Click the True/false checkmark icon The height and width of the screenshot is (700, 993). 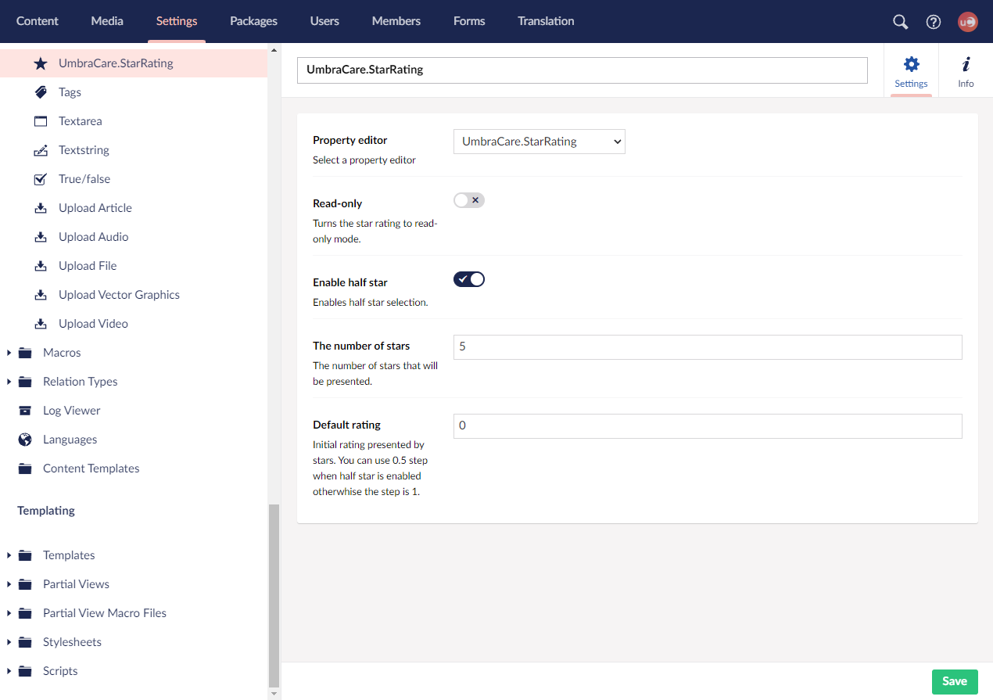pyautogui.click(x=41, y=179)
